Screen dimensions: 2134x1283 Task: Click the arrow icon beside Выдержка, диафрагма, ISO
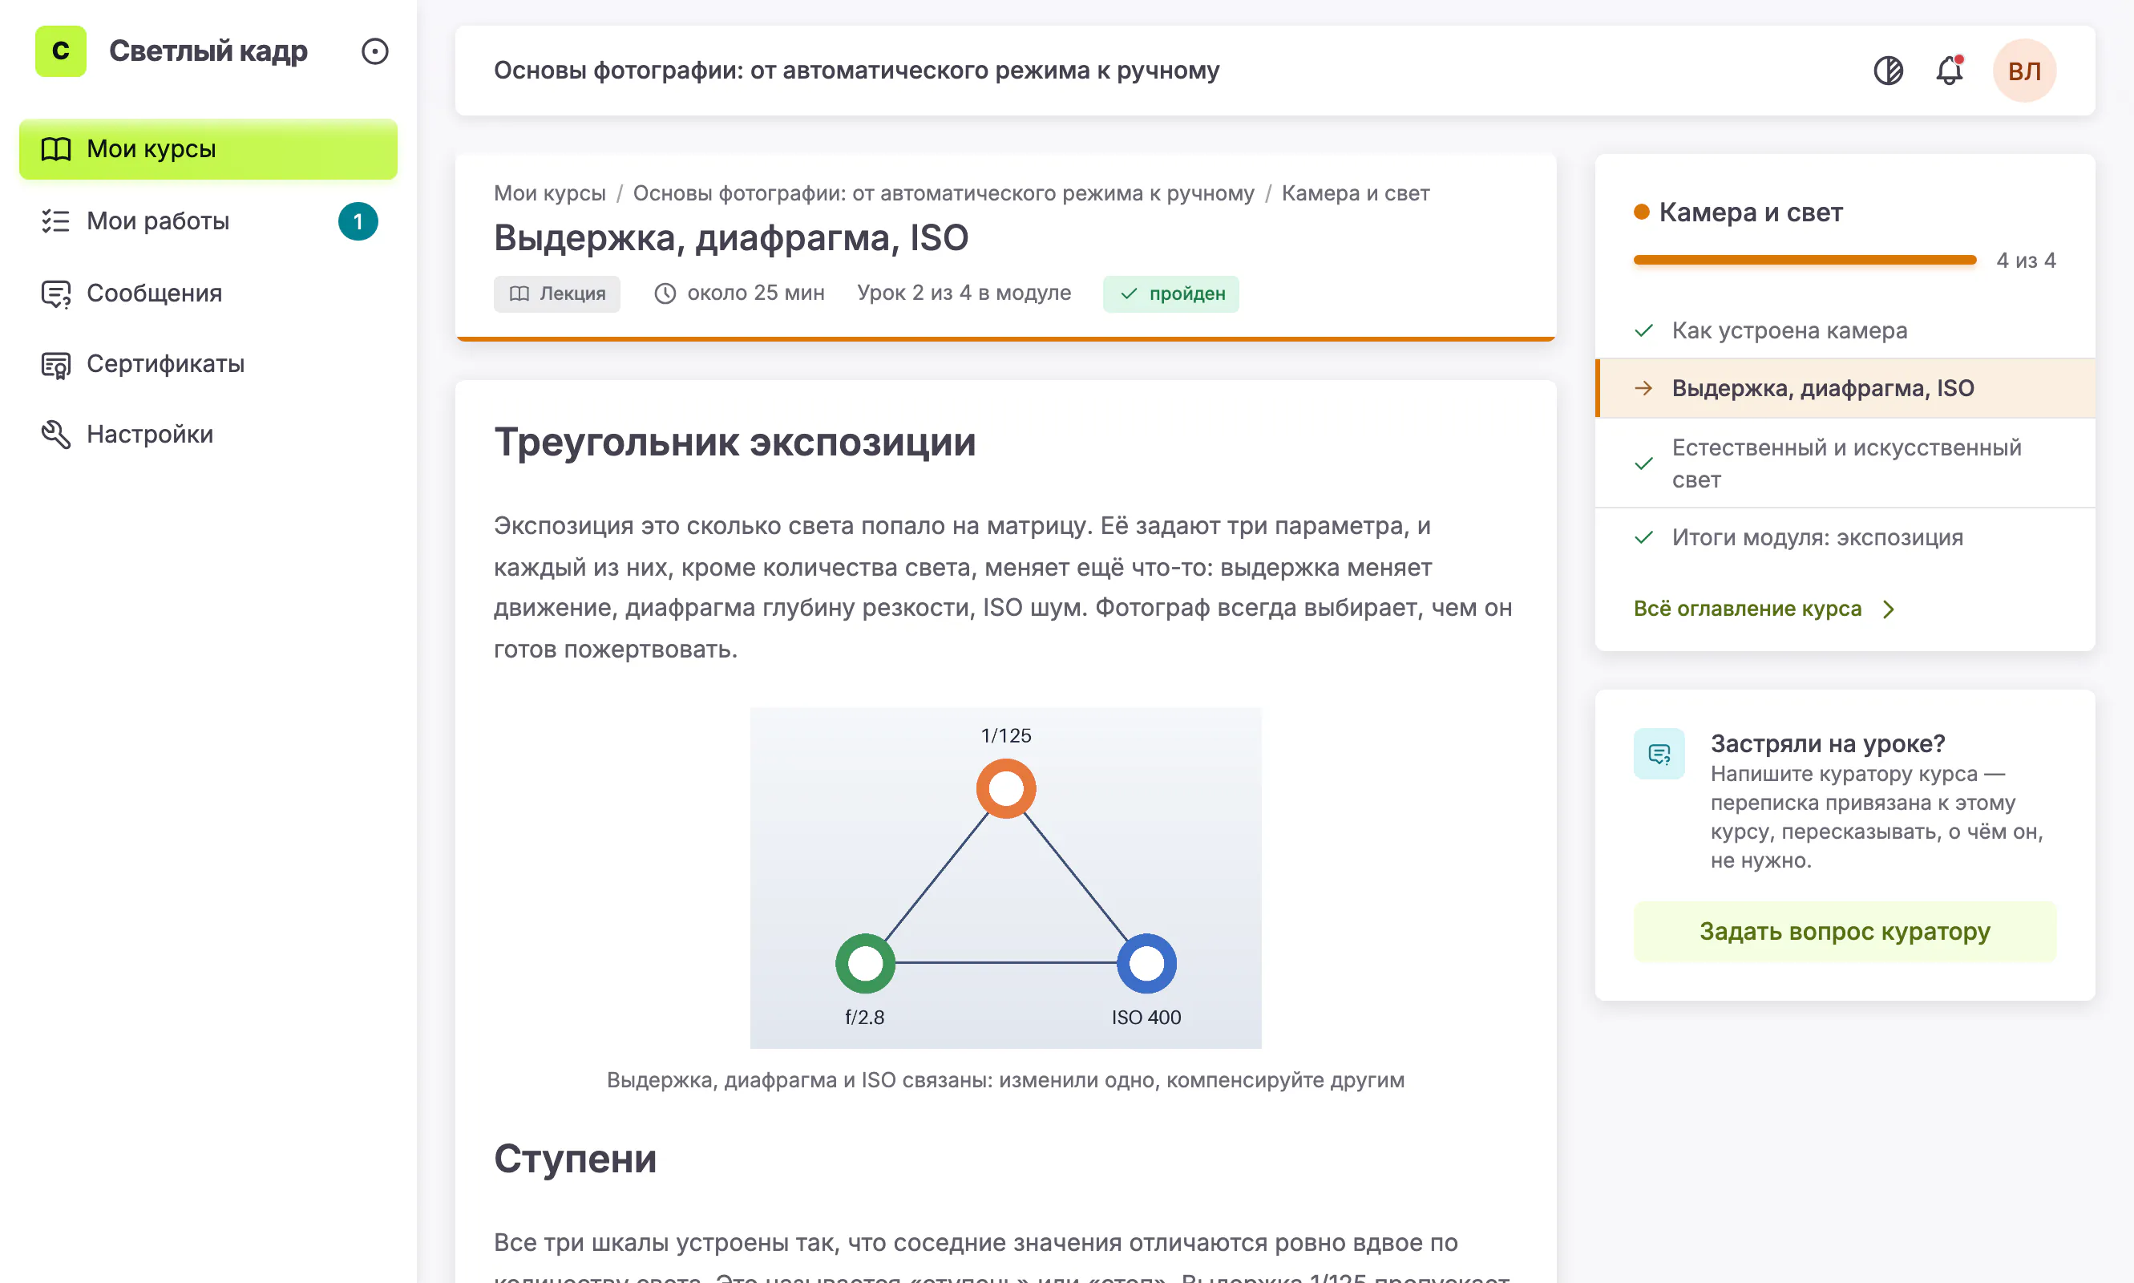tap(1644, 388)
